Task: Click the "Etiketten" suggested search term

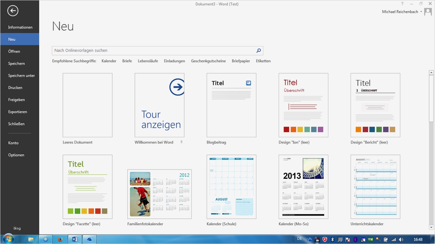Action: 263,61
